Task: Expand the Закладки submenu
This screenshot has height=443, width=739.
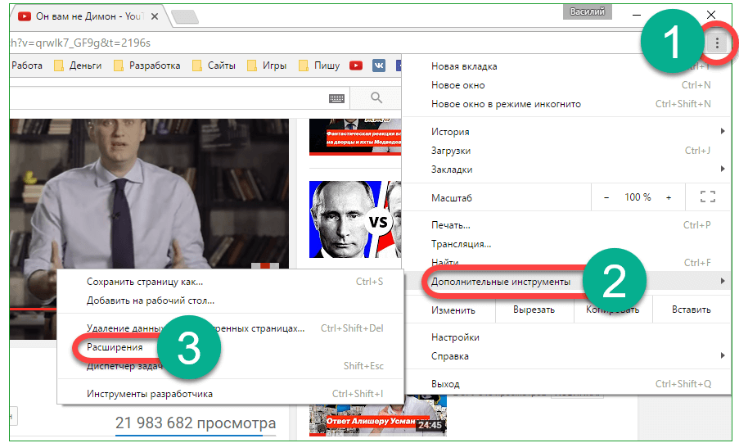Action: pyautogui.click(x=573, y=170)
